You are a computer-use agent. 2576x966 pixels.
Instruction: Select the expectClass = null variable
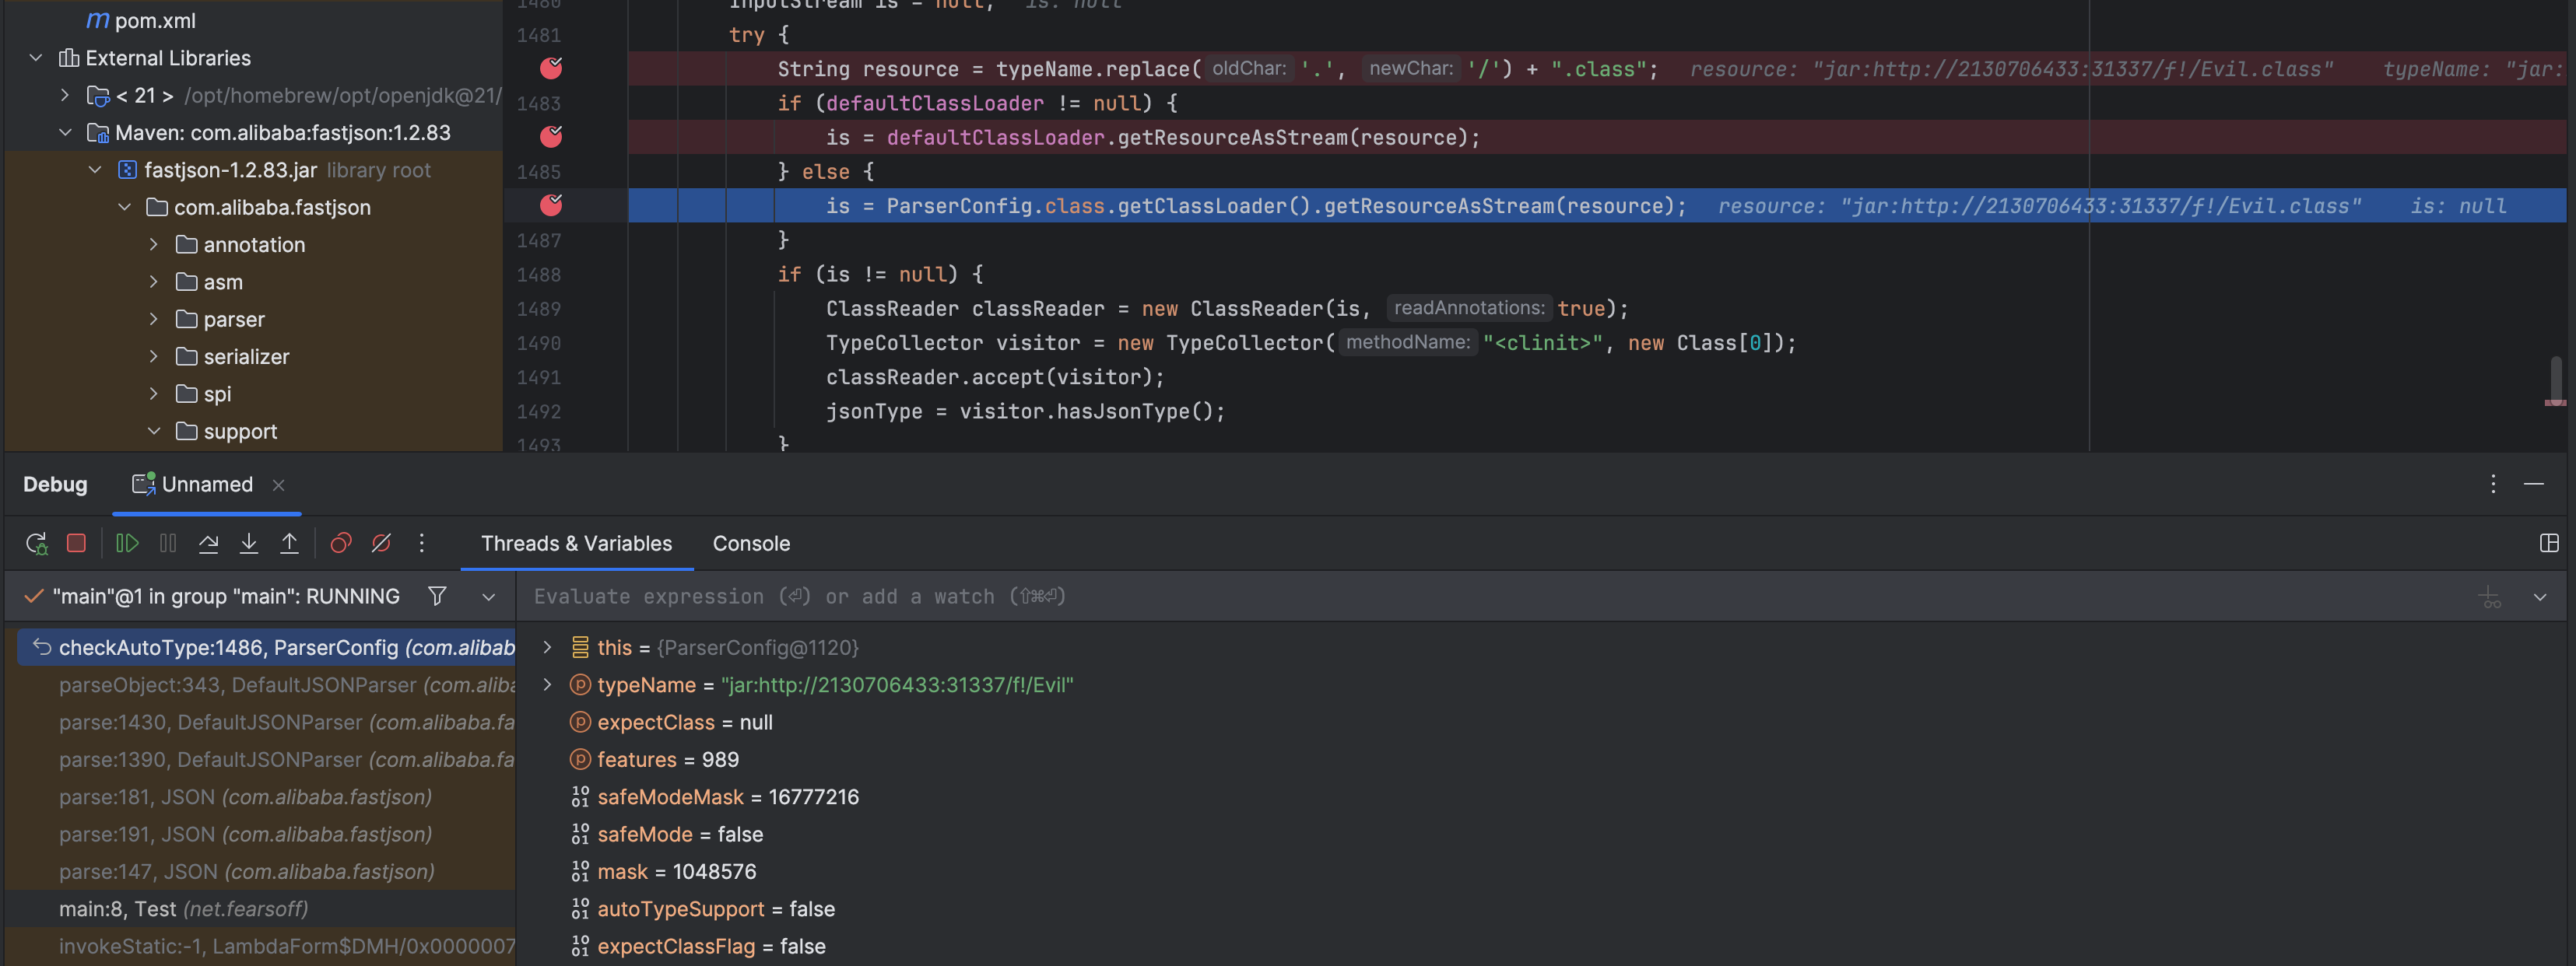point(685,723)
